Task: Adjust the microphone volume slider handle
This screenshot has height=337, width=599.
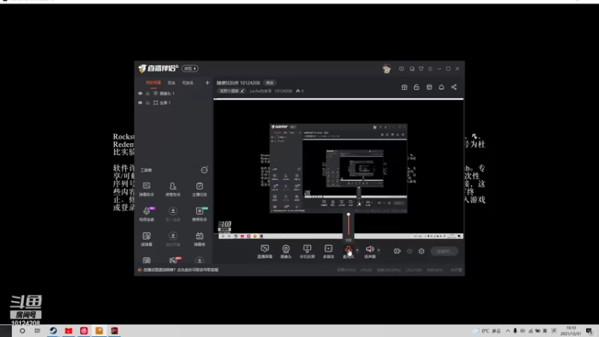Action: [x=348, y=214]
